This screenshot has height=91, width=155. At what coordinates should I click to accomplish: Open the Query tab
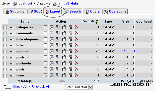(93, 12)
